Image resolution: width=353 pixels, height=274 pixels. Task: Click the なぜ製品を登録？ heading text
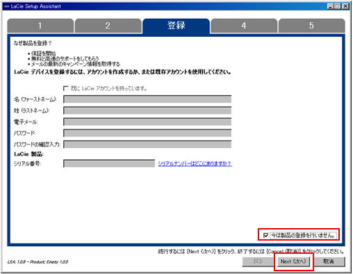click(33, 43)
